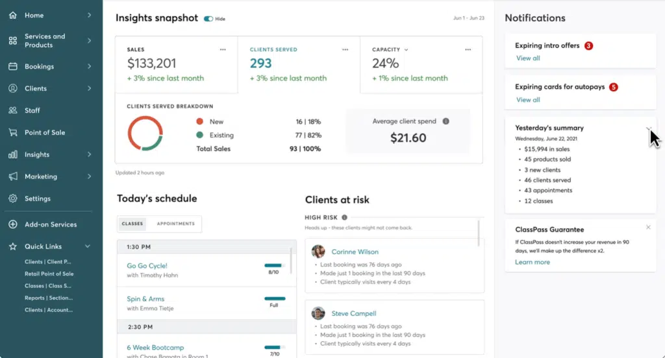Image resolution: width=665 pixels, height=358 pixels.
Task: Click the Home icon in the sidebar
Action: click(12, 16)
